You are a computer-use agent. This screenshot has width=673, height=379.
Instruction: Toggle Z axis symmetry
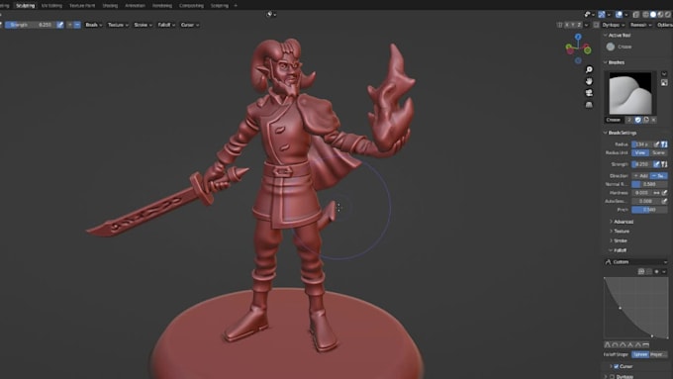coord(579,25)
